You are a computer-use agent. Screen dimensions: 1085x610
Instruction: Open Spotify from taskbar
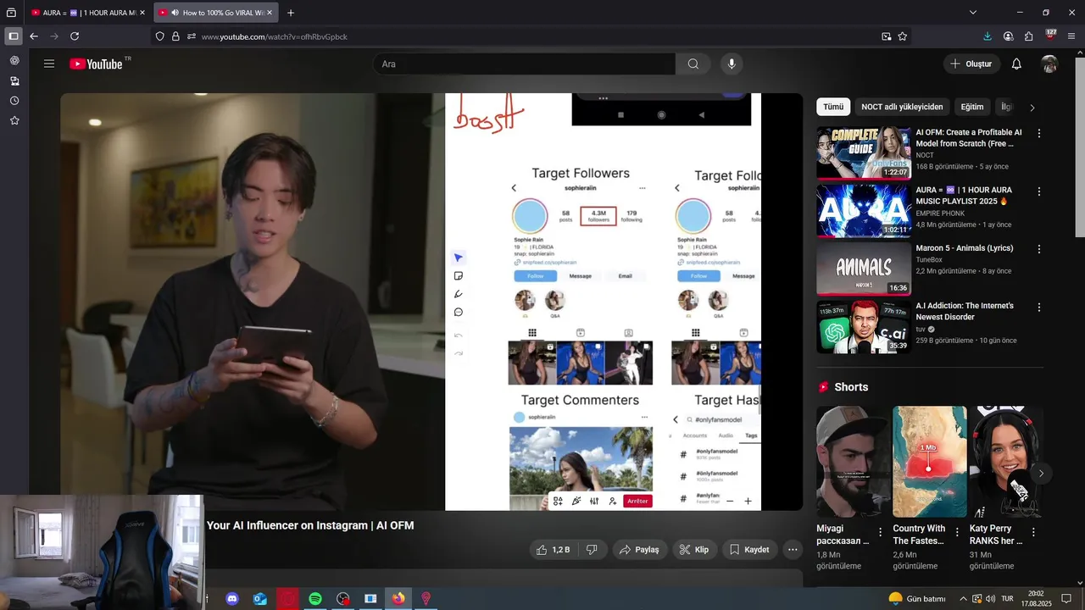point(315,599)
